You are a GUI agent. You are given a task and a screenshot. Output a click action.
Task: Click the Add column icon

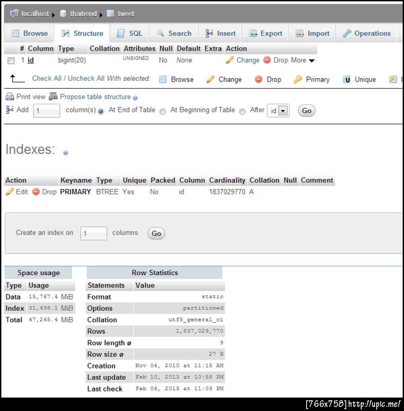click(9, 110)
